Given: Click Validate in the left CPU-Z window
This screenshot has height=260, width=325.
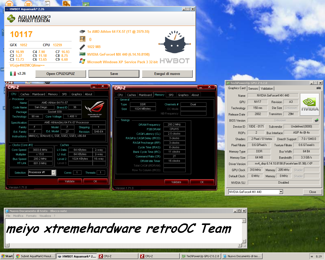Looking at the screenshot, I should (70, 181).
